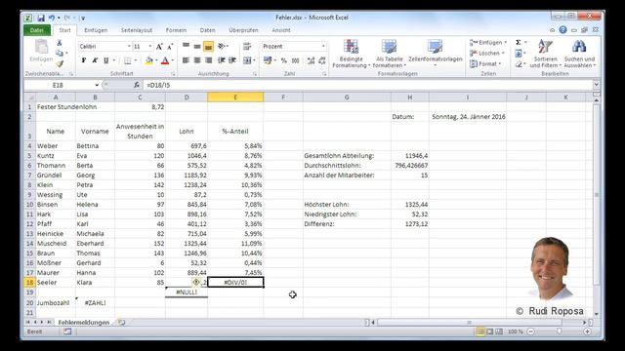Switch to Seitenlayout ribbon tab

pos(137,30)
